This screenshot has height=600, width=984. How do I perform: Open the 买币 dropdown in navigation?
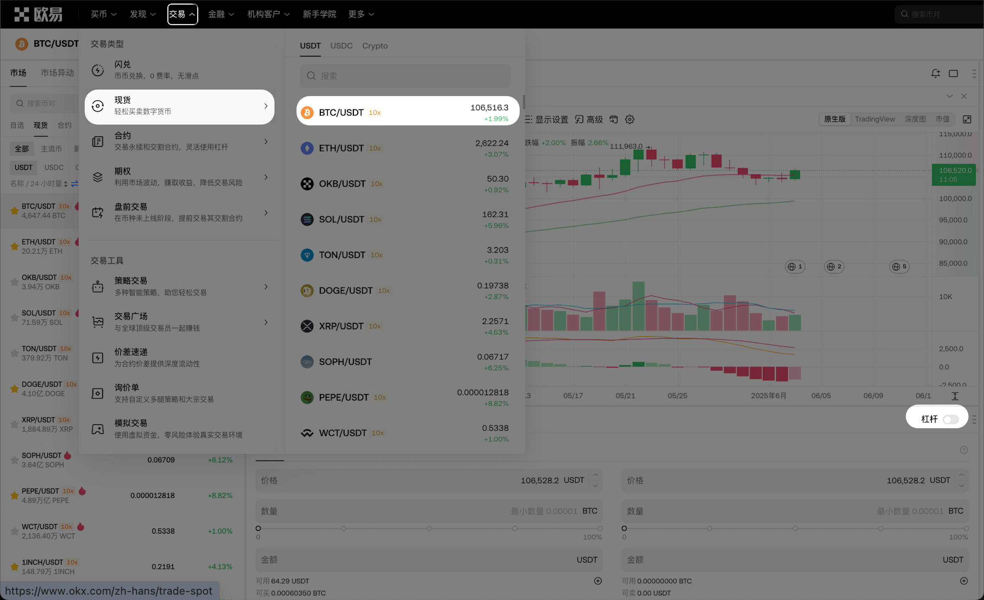coord(103,14)
